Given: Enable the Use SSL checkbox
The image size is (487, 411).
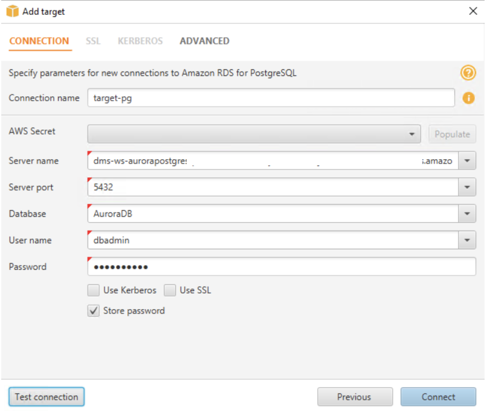Looking at the screenshot, I should coord(170,290).
